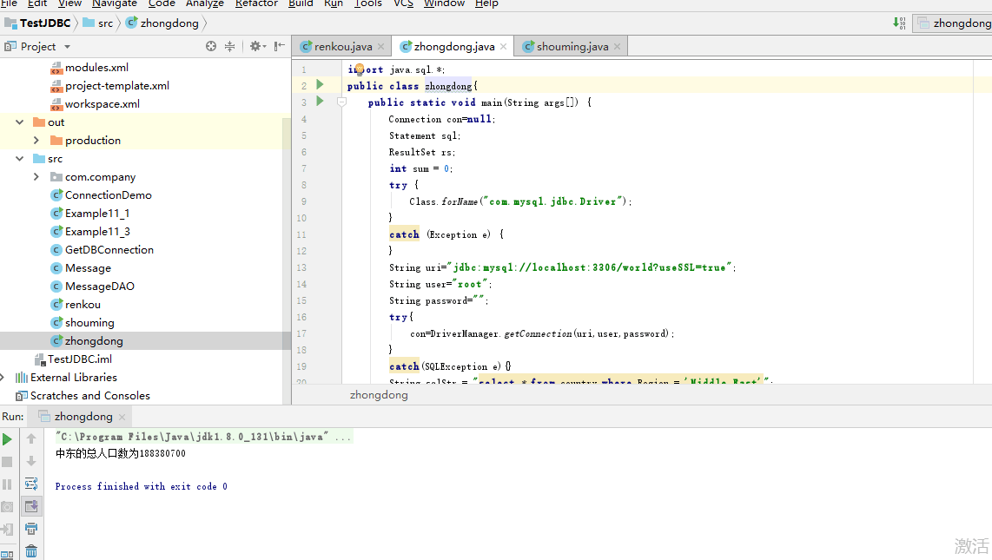The width and height of the screenshot is (992, 560).
Task: Select renkou class in tree
Action: click(x=76, y=305)
